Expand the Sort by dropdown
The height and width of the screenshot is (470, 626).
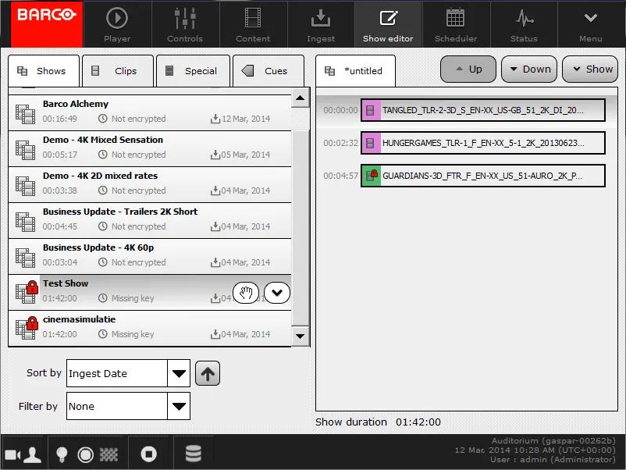pyautogui.click(x=179, y=373)
